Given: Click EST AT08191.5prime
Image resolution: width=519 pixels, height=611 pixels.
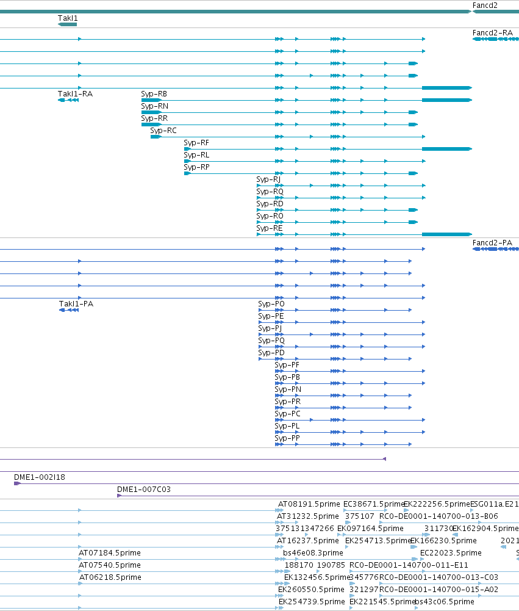Looking at the screenshot, I should (309, 504).
